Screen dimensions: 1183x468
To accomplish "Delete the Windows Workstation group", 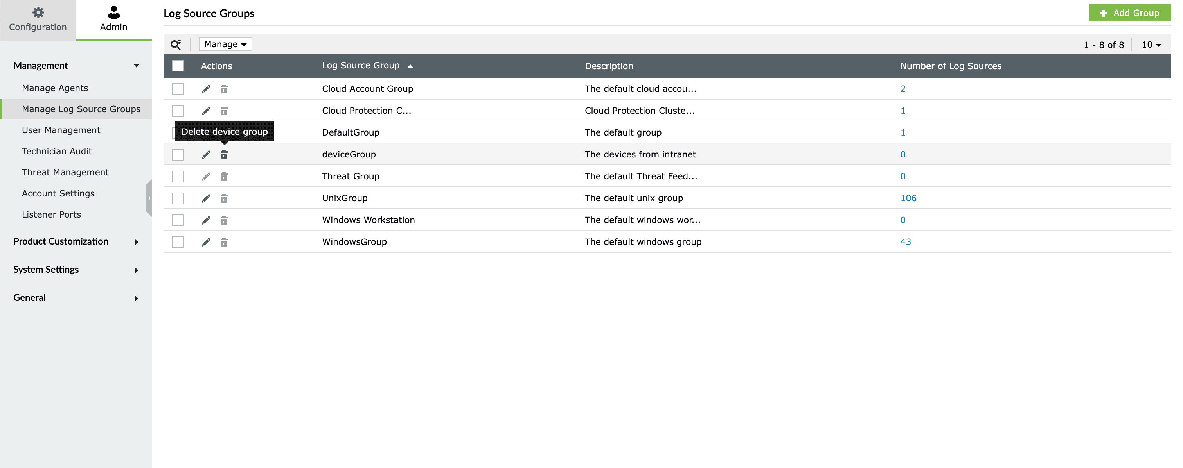I will tap(224, 220).
